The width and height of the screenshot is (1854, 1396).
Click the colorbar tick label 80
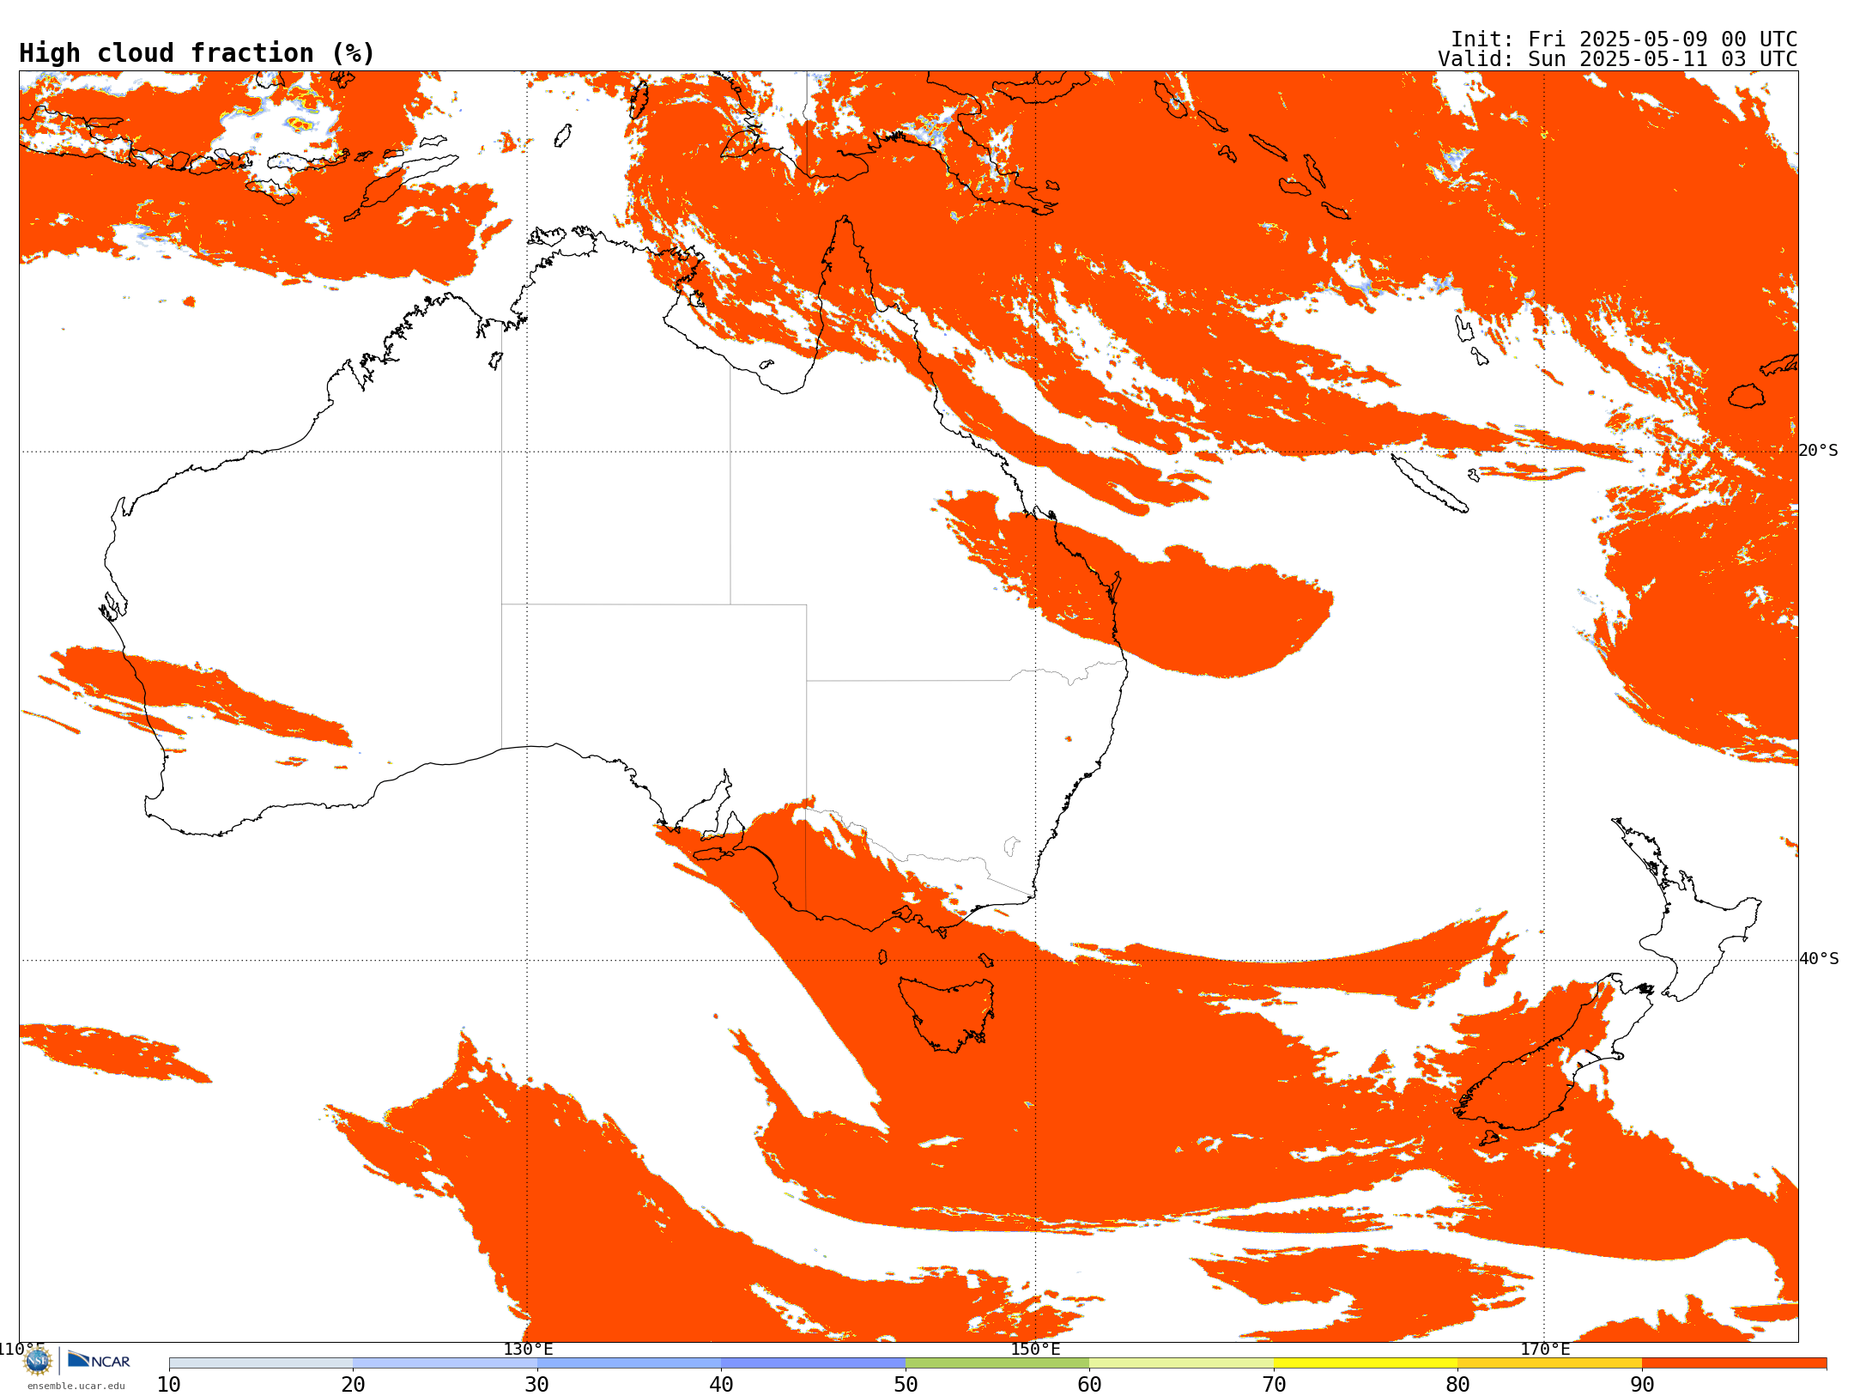click(1457, 1385)
